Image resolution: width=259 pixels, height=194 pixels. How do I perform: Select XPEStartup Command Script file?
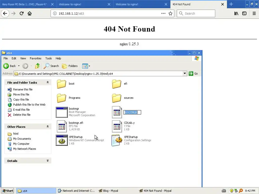[x=80, y=140]
